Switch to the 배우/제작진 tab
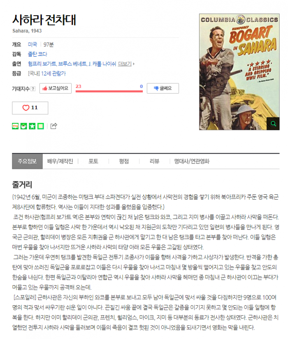This screenshot has width=288, height=339. click(60, 161)
